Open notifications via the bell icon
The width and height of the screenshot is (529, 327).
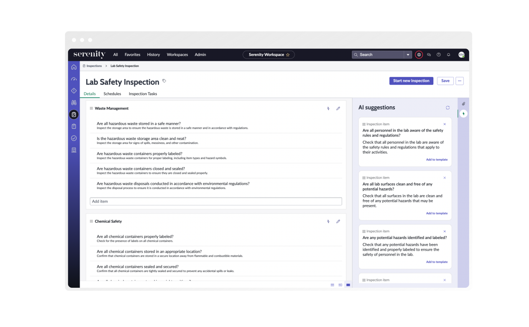(x=448, y=55)
